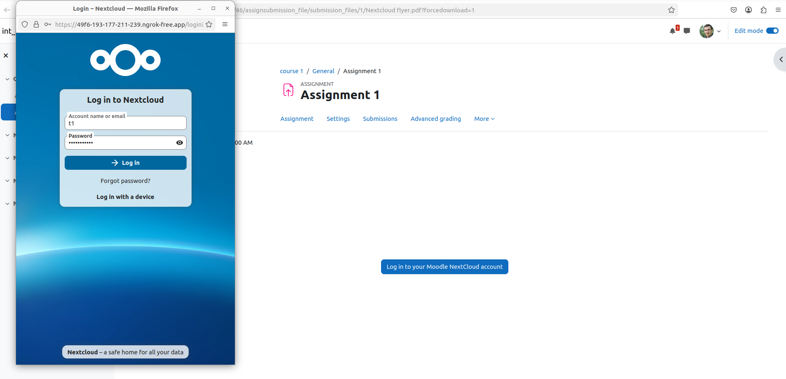Open the course 1 breadcrumb link

(292, 71)
